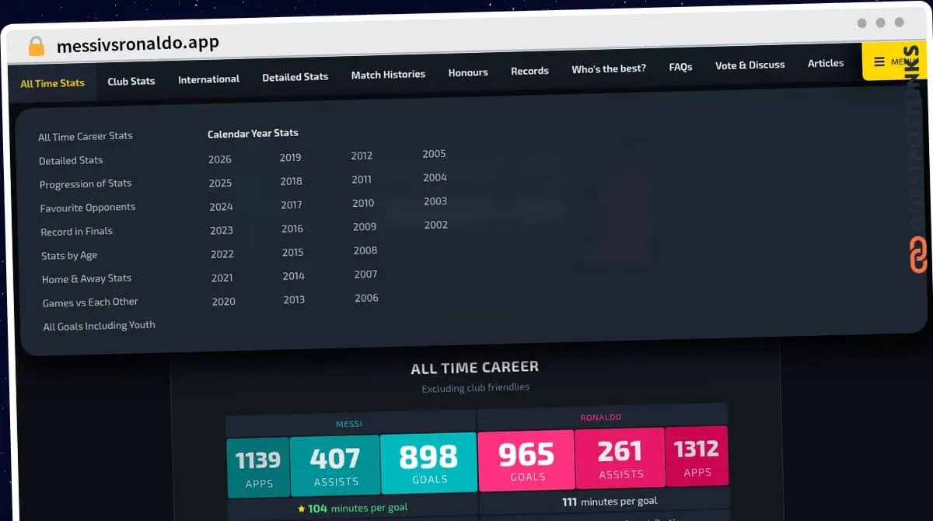This screenshot has height=521, width=933.
Task: Select calendar year 2021
Action: coord(222,278)
